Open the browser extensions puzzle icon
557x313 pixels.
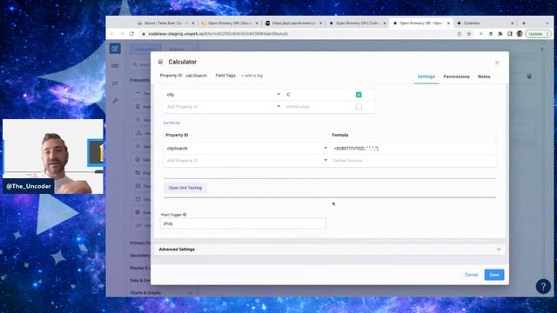[x=500, y=34]
